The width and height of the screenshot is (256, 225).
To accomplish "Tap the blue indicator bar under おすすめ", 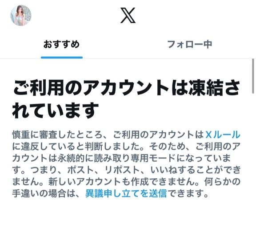I will [62, 57].
